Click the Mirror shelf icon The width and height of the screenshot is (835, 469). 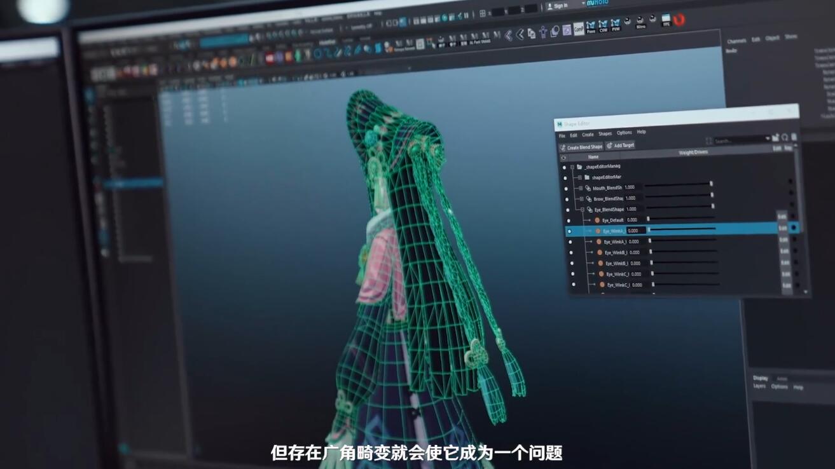click(640, 24)
